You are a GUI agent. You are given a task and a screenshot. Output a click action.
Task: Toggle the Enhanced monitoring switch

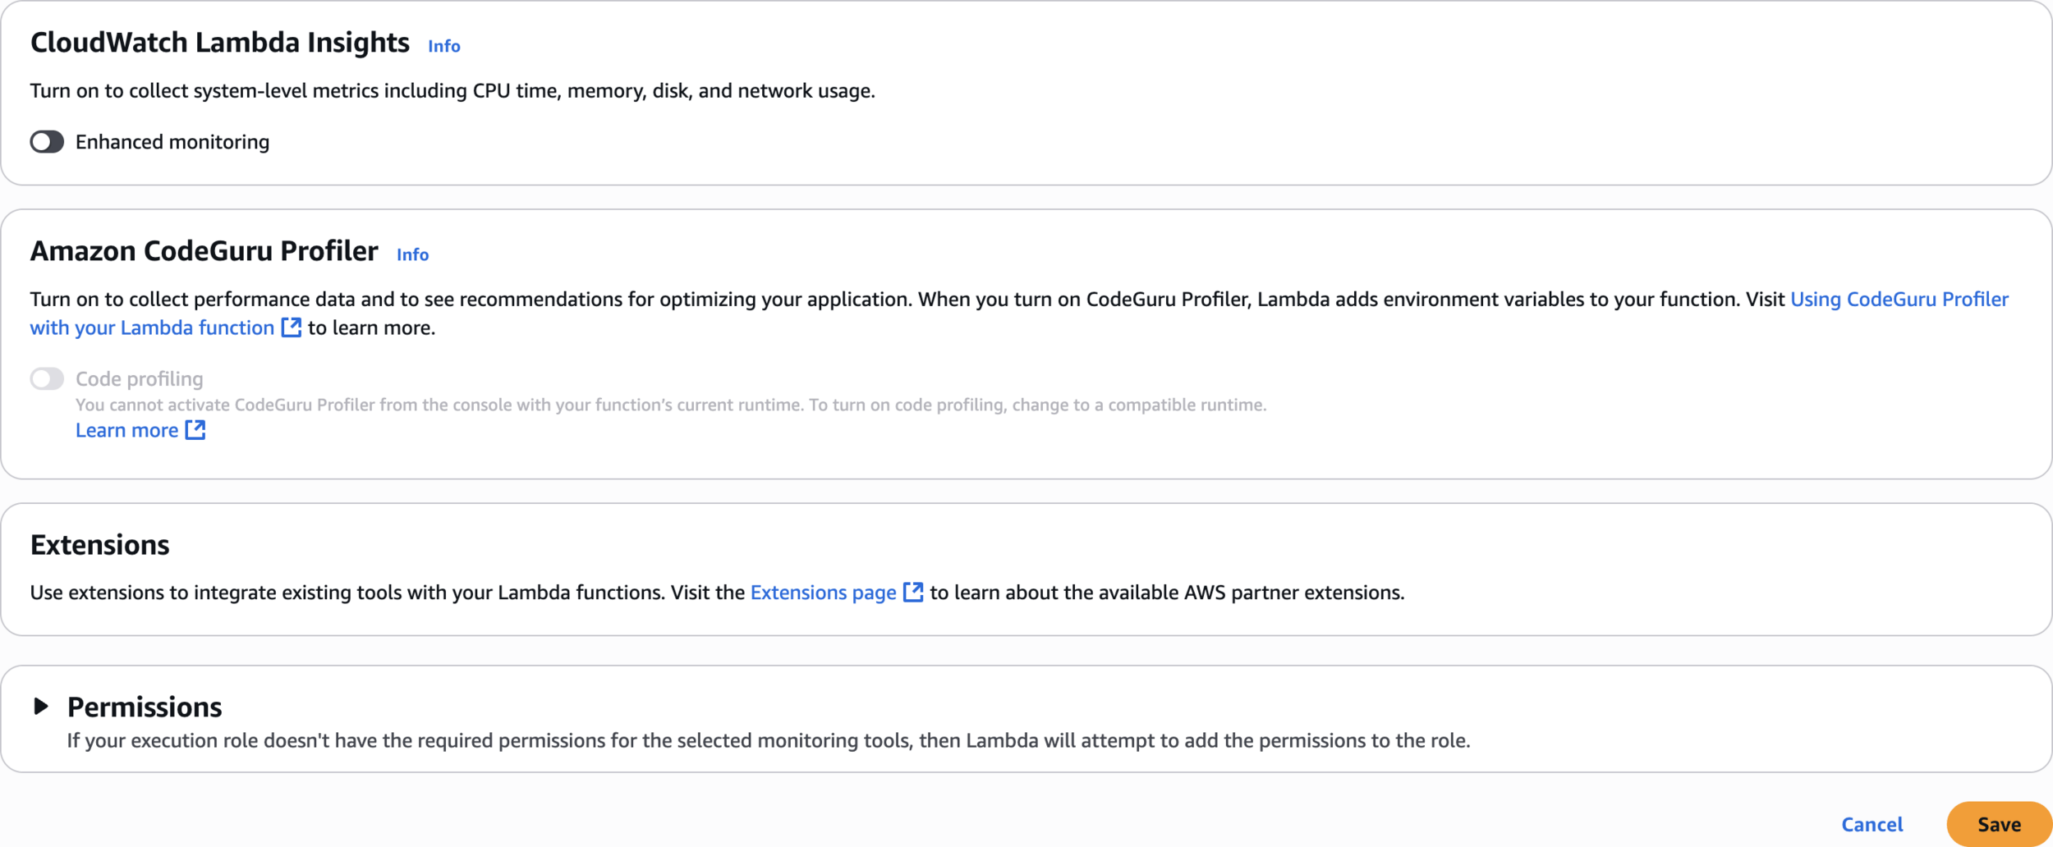pos(47,142)
